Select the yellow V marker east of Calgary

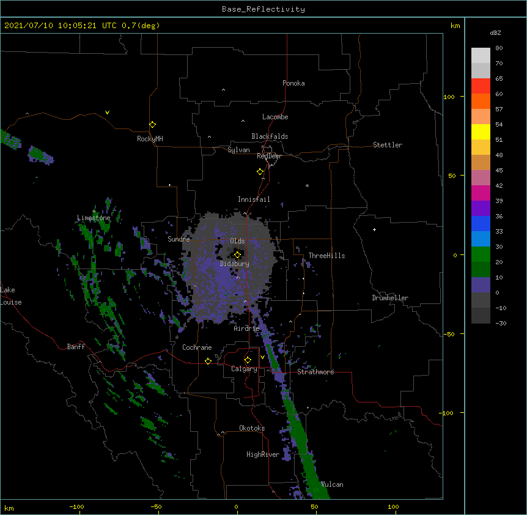coord(262,357)
